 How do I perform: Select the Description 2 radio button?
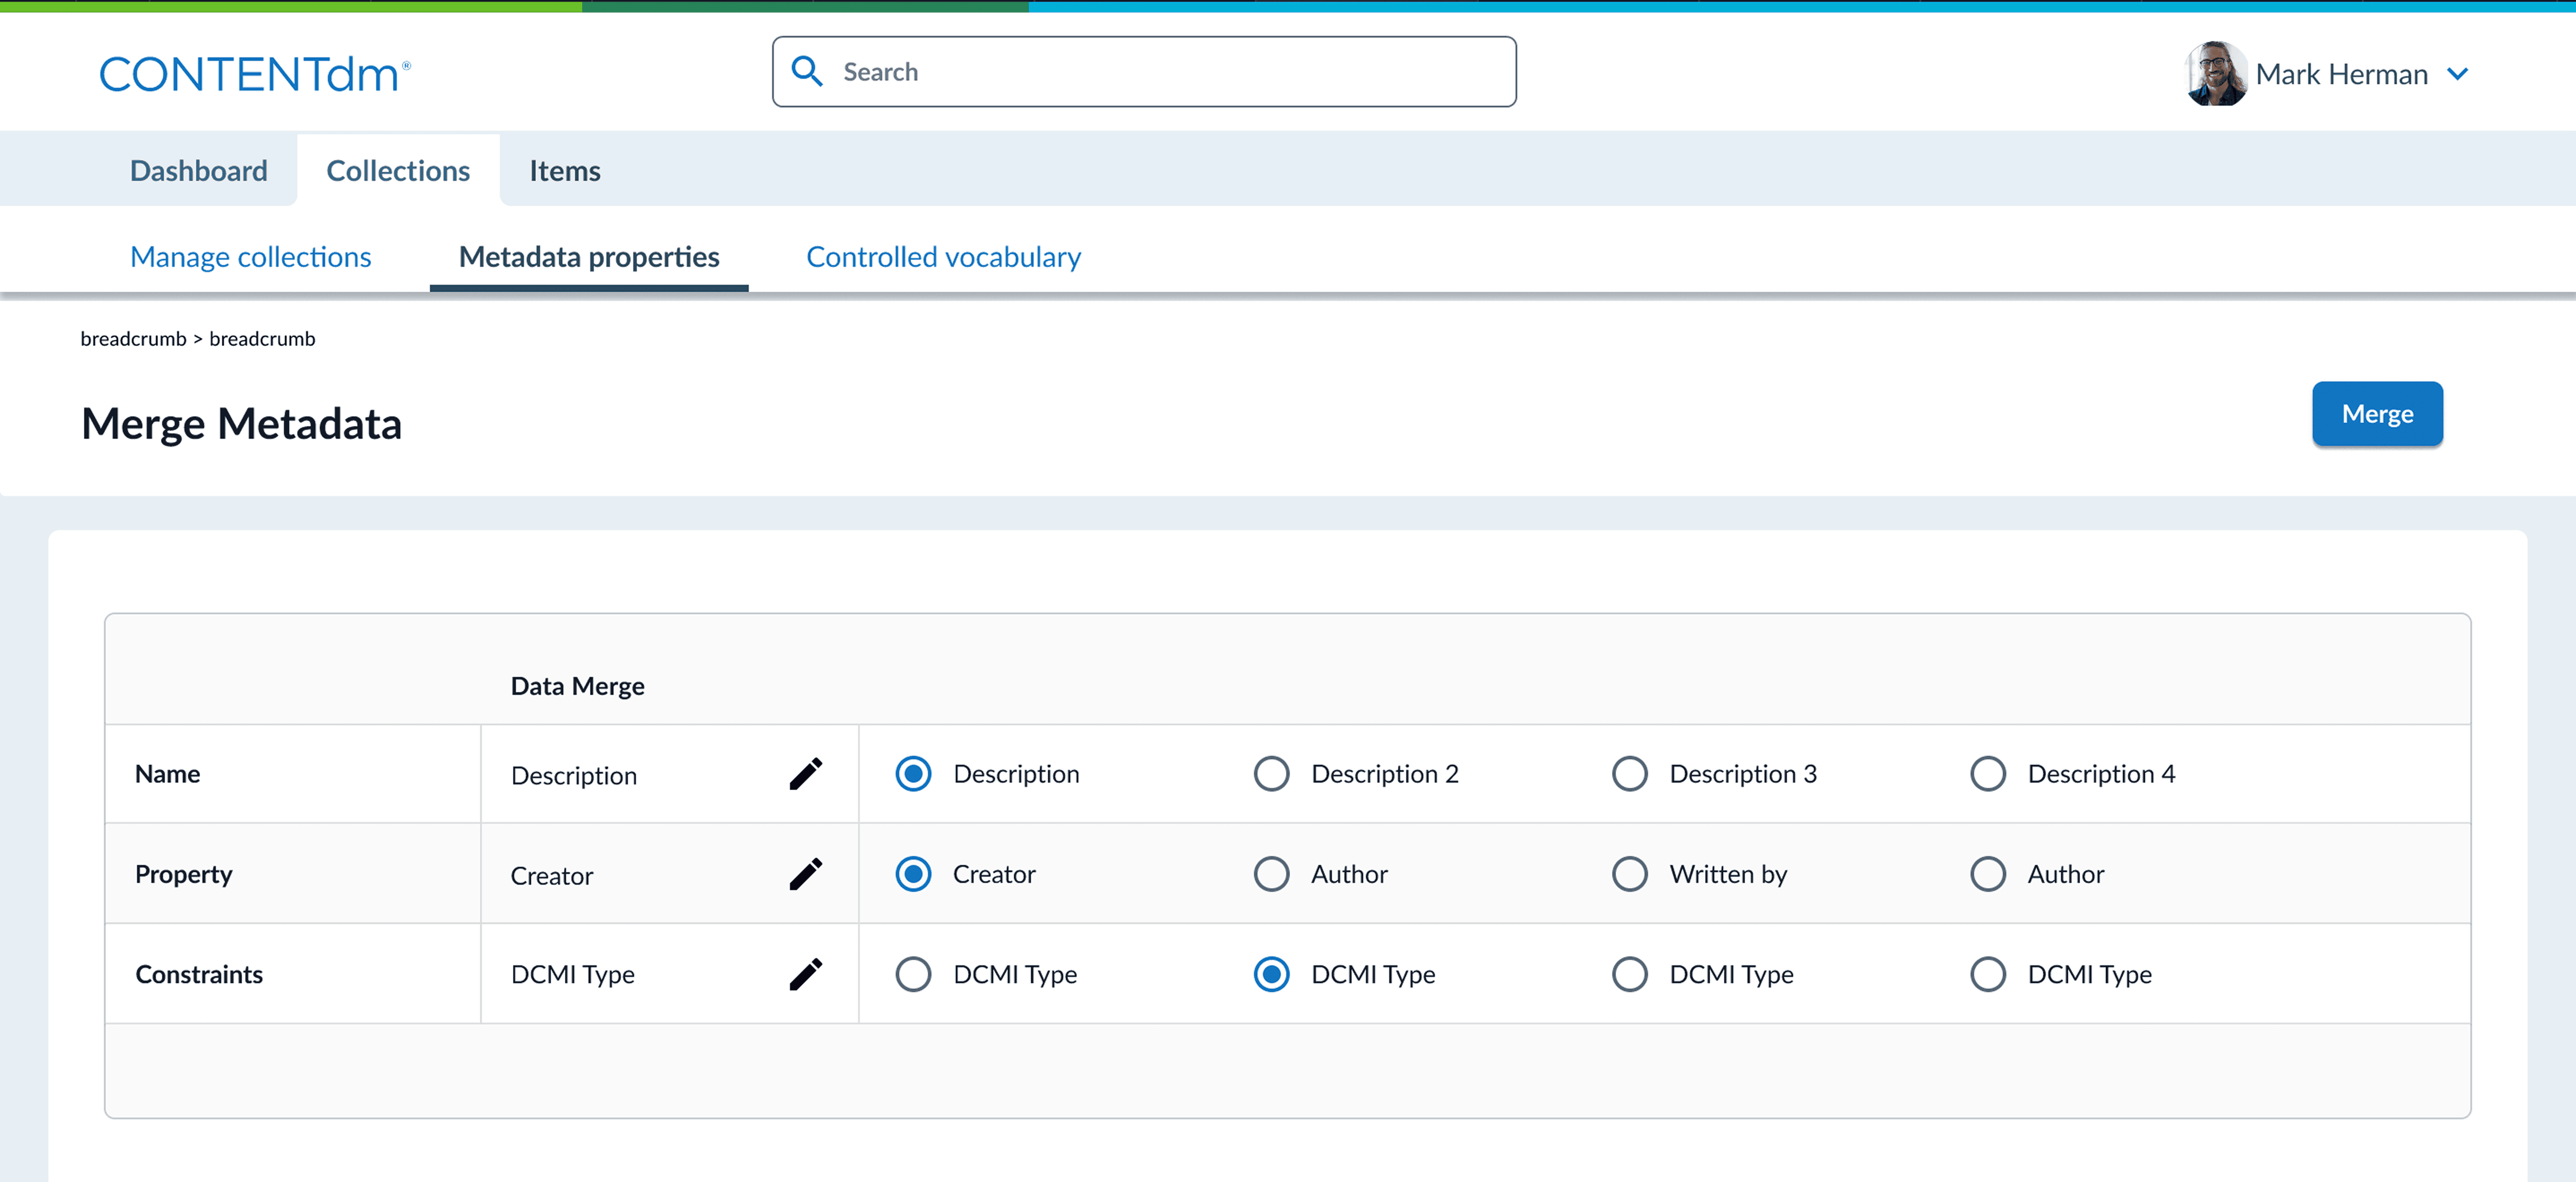pyautogui.click(x=1271, y=773)
